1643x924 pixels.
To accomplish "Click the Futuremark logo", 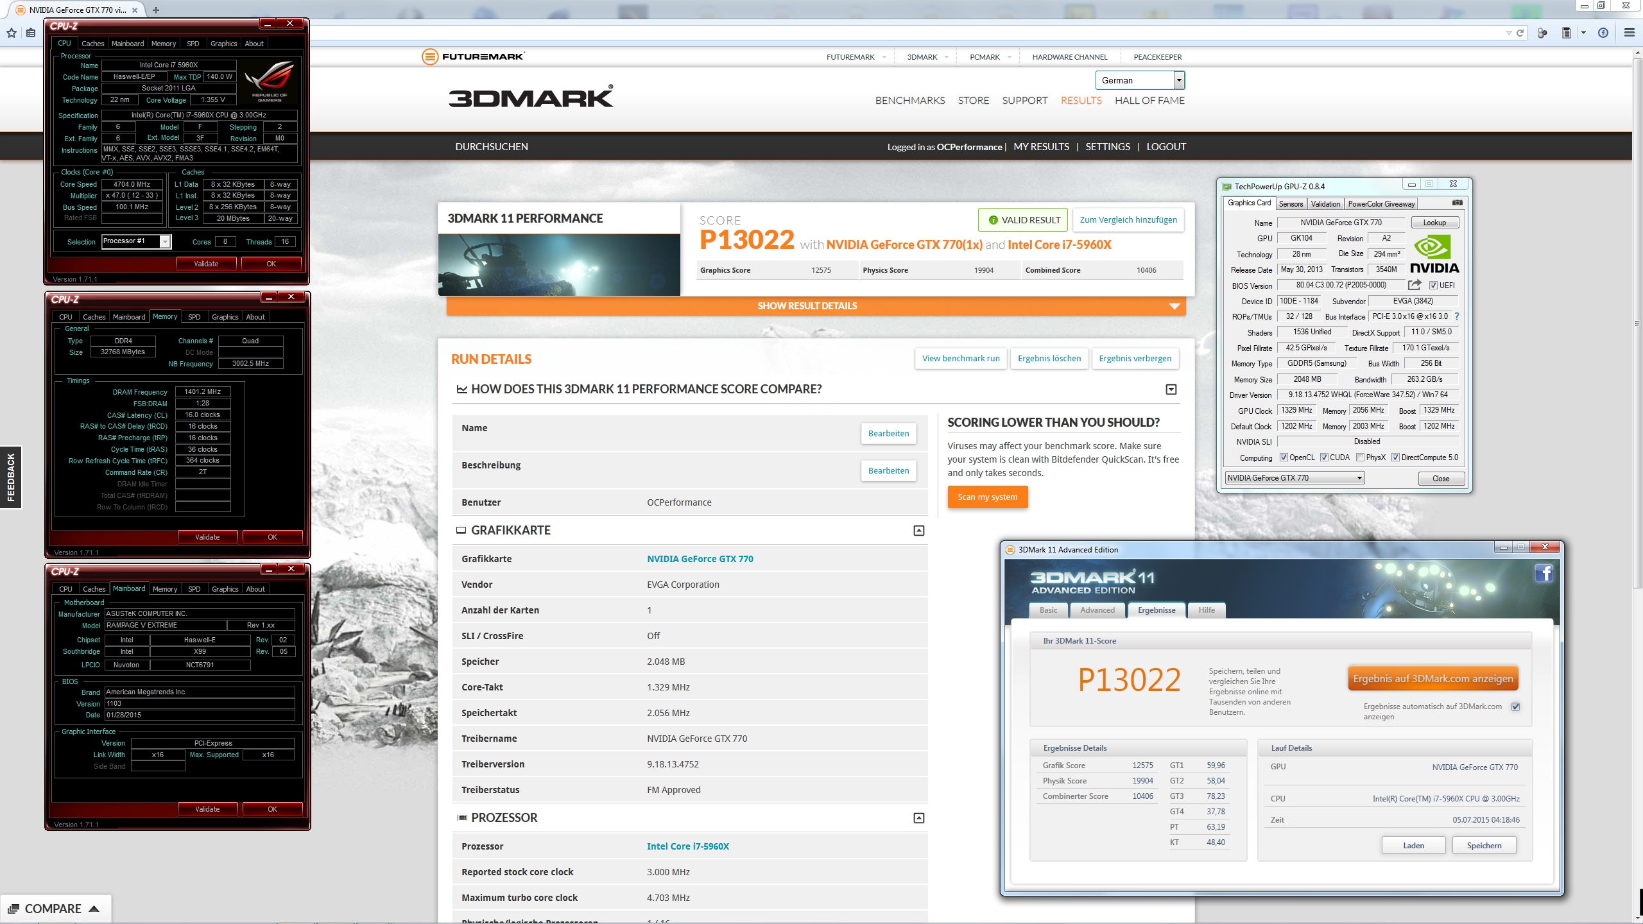I will coord(473,56).
